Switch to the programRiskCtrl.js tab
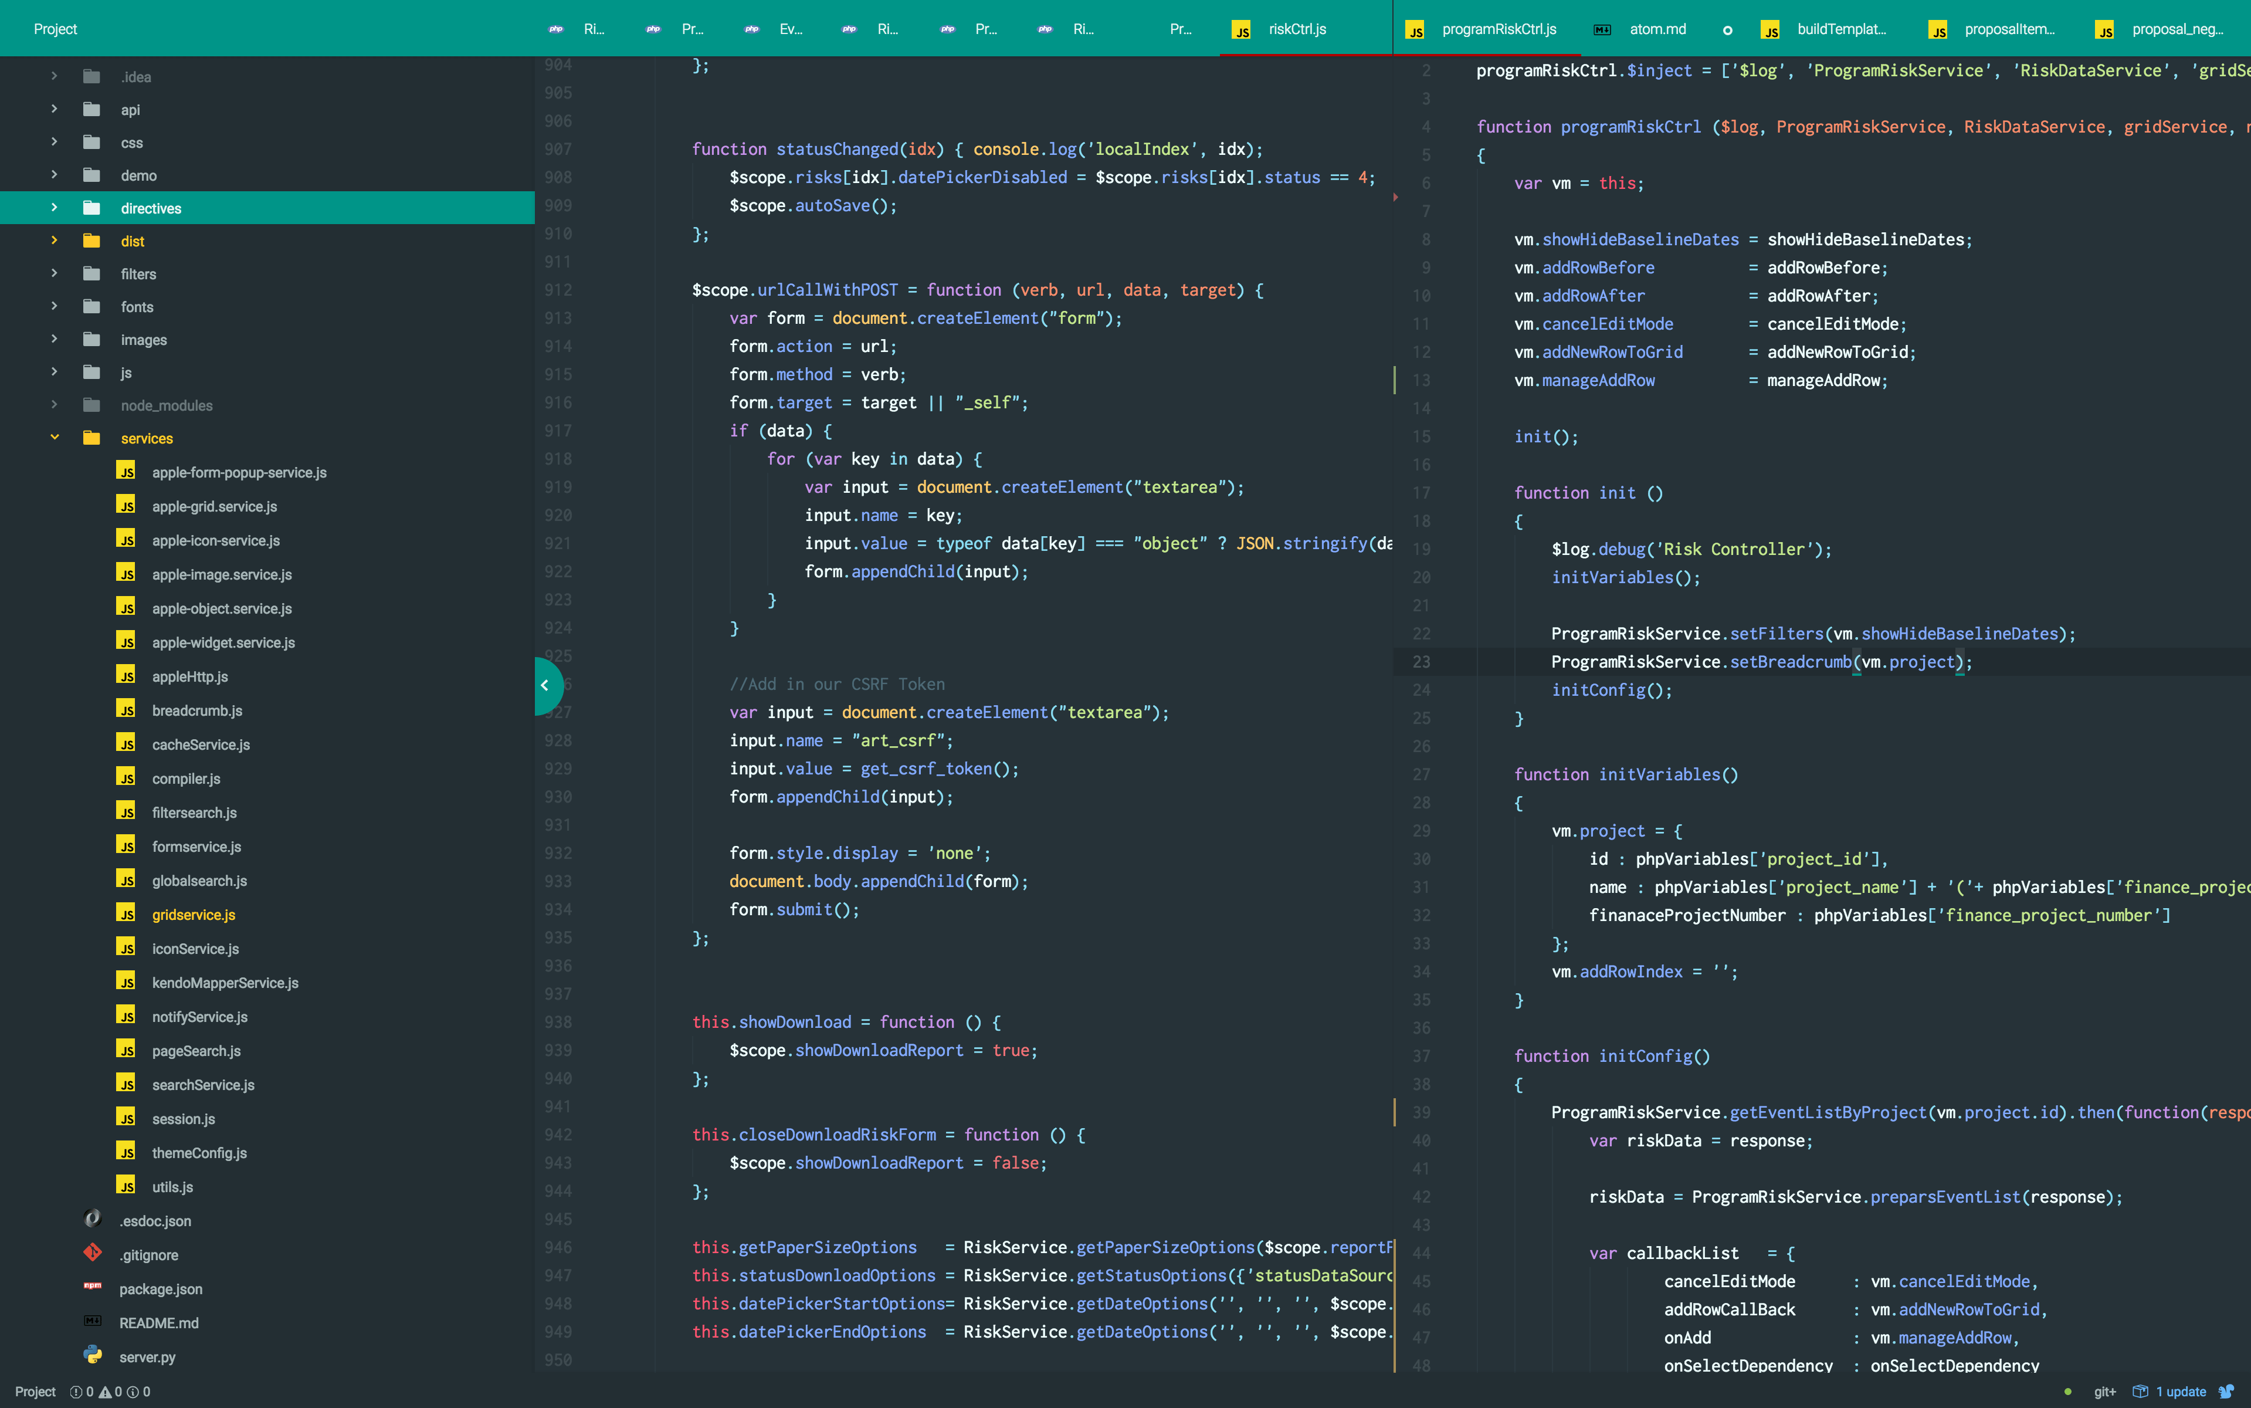Screen dimensions: 2251x1408 coord(1487,29)
